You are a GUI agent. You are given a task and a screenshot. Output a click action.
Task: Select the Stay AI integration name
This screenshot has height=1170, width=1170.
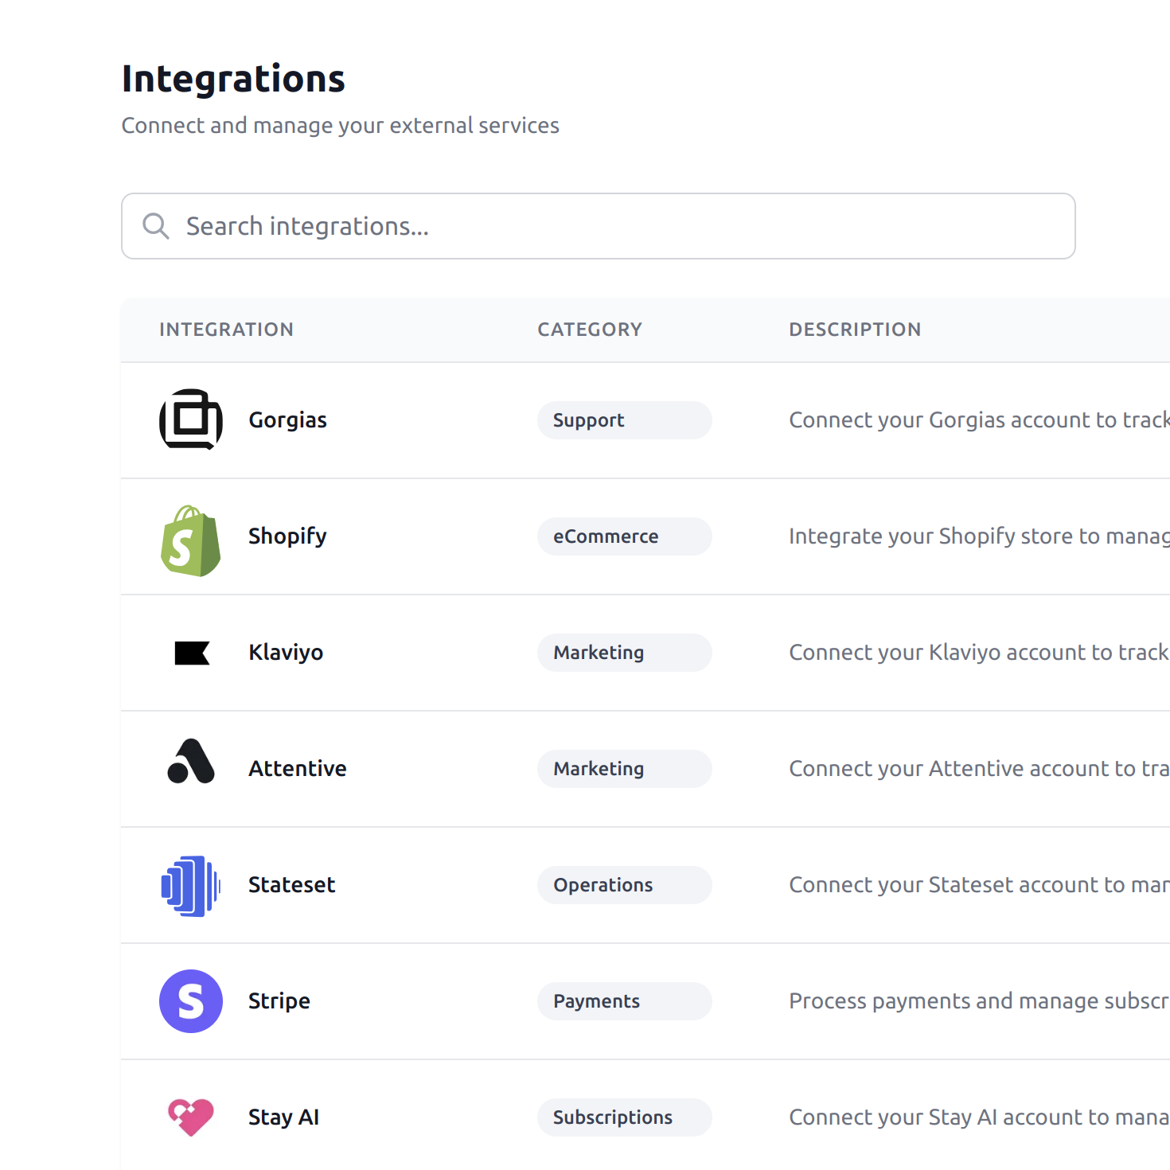pyautogui.click(x=283, y=1117)
